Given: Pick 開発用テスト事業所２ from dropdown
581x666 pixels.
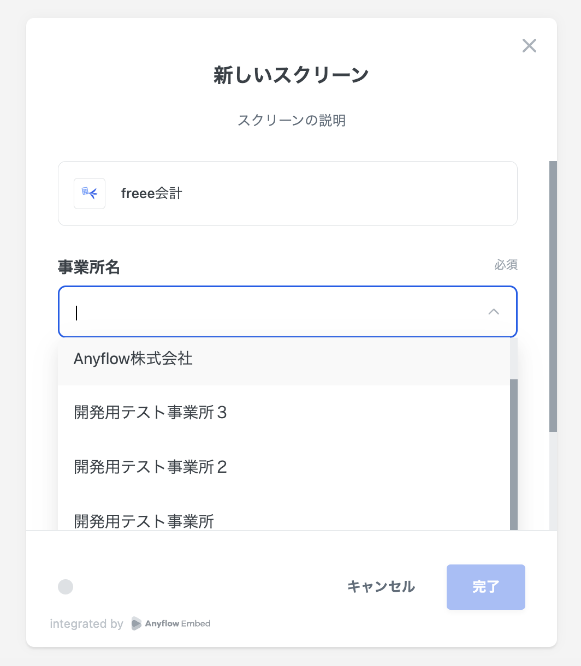Looking at the screenshot, I should pos(150,467).
